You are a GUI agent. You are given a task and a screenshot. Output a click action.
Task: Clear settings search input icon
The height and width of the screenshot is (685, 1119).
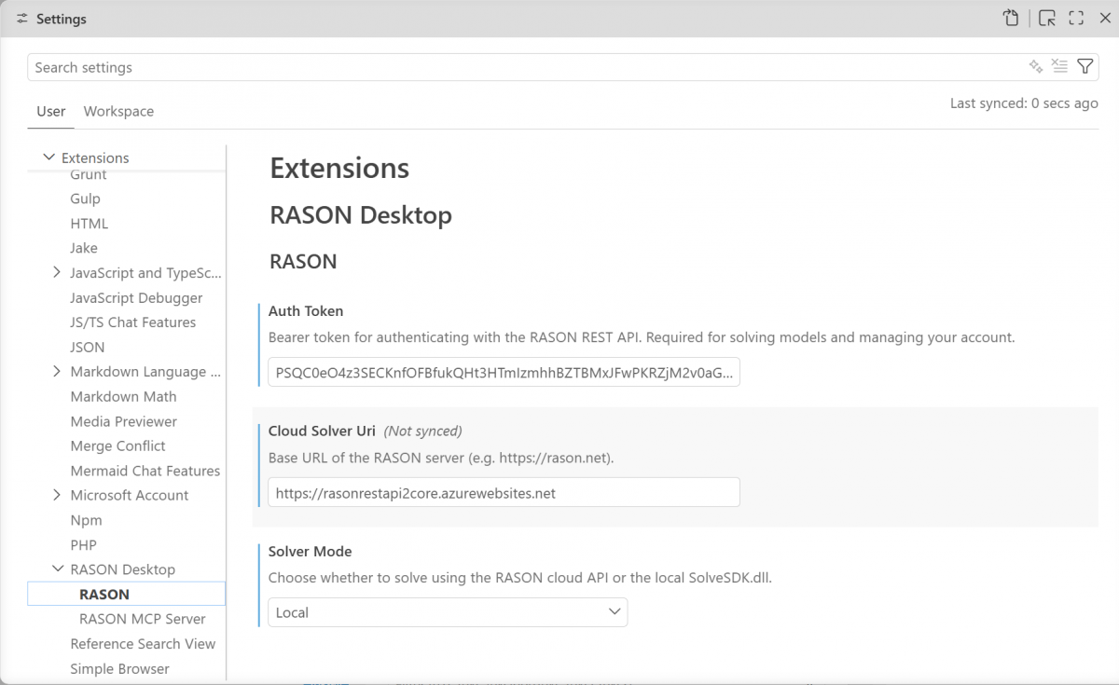(x=1059, y=66)
